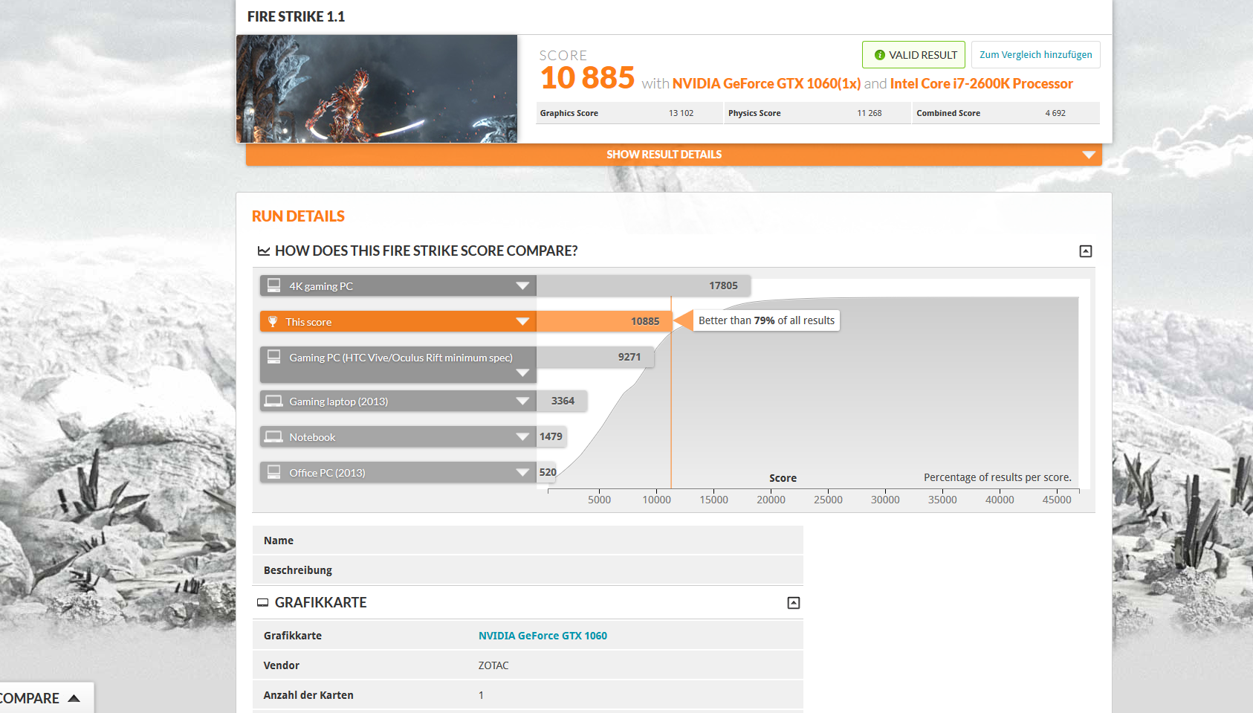This screenshot has width=1253, height=713.
Task: Click the Name row label
Action: click(279, 541)
